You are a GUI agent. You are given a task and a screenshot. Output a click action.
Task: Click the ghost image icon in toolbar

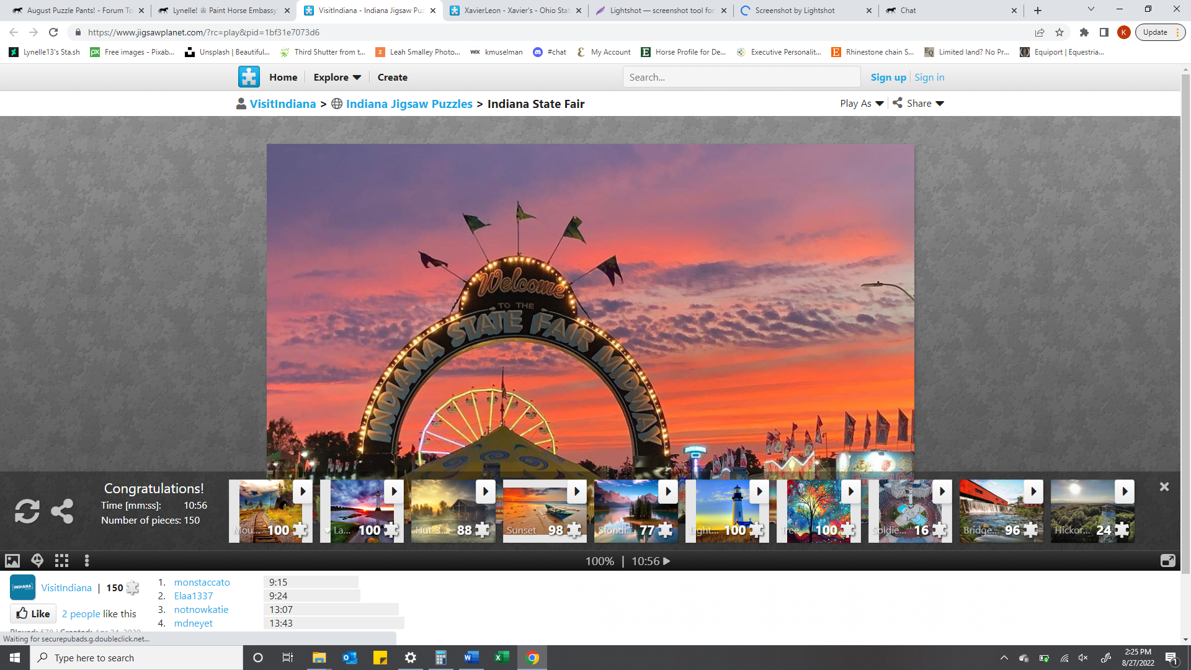(37, 561)
